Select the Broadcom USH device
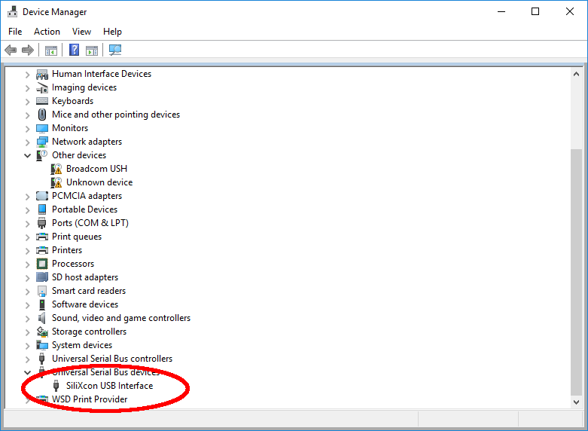The width and height of the screenshot is (588, 431). coord(97,169)
